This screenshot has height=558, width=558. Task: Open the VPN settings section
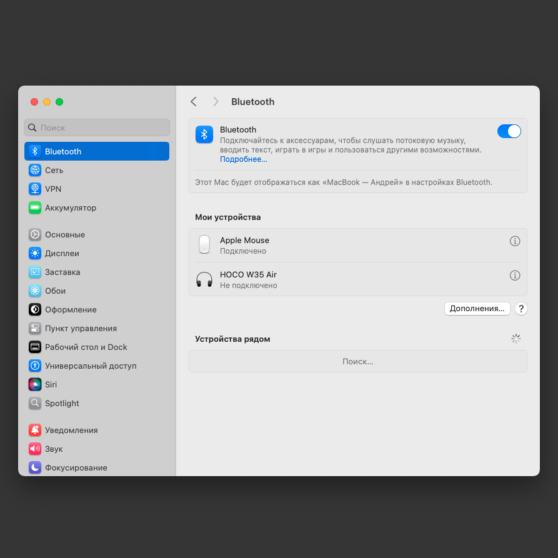97,189
